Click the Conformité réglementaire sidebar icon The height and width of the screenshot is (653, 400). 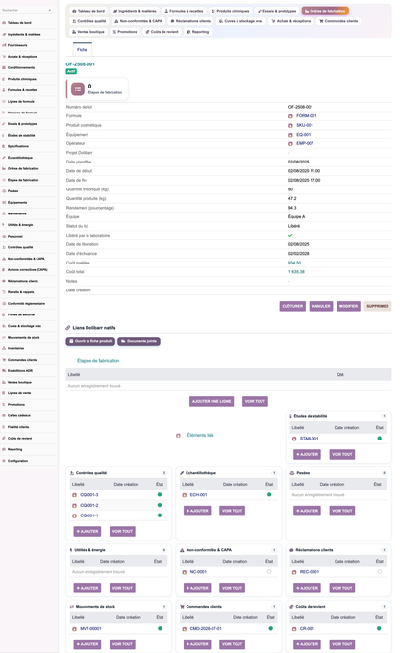(4, 304)
